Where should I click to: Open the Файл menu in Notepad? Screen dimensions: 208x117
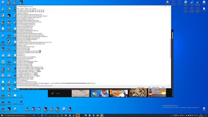pyautogui.click(x=18, y=9)
